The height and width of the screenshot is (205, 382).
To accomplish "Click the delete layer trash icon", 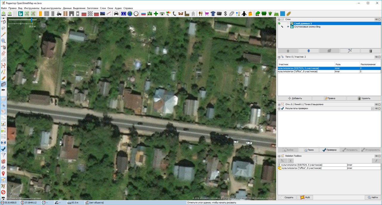I will tap(370, 51).
